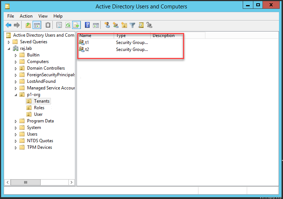
Task: Click the grey Forward arrow
Action: point(16,25)
